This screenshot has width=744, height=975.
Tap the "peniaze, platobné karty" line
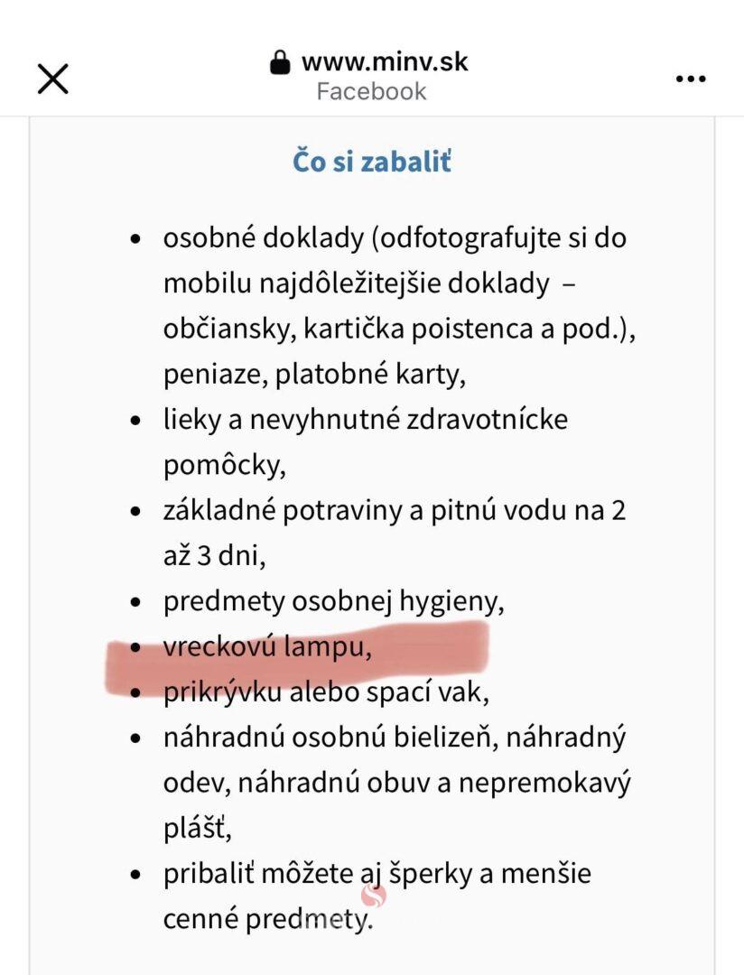(x=314, y=375)
